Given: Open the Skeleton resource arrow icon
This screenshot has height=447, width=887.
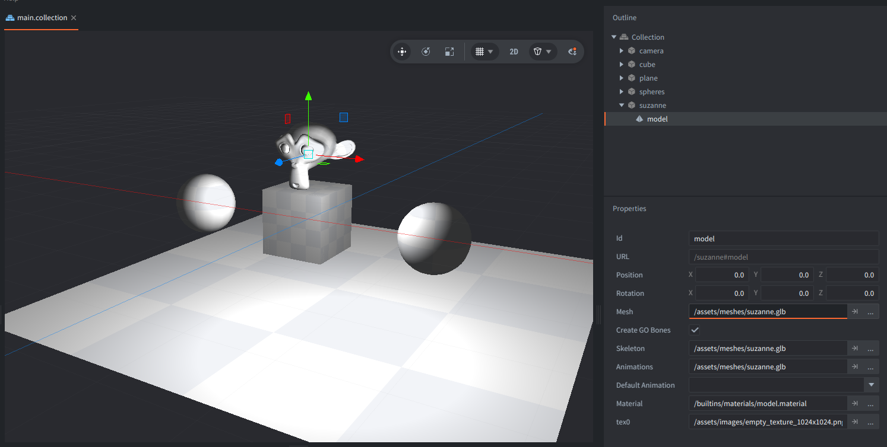Looking at the screenshot, I should pos(855,348).
